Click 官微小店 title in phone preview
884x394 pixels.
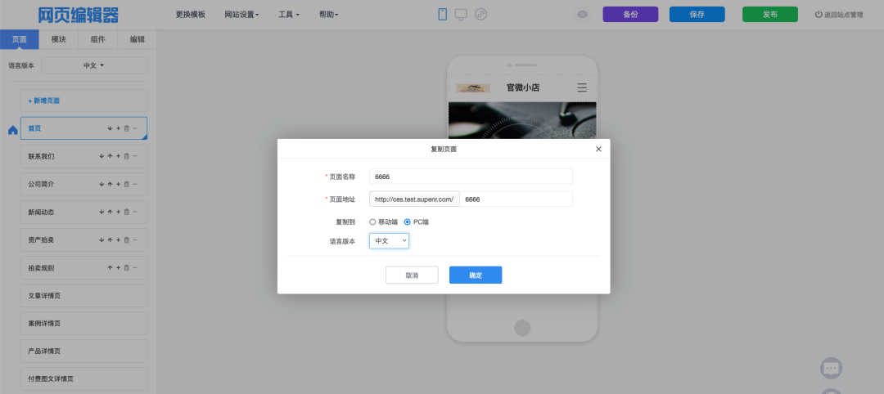(522, 87)
